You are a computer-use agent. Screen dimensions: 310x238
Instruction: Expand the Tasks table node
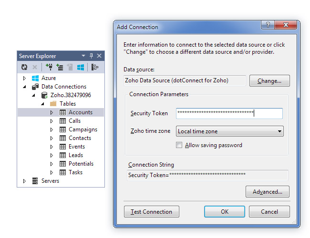click(52, 172)
